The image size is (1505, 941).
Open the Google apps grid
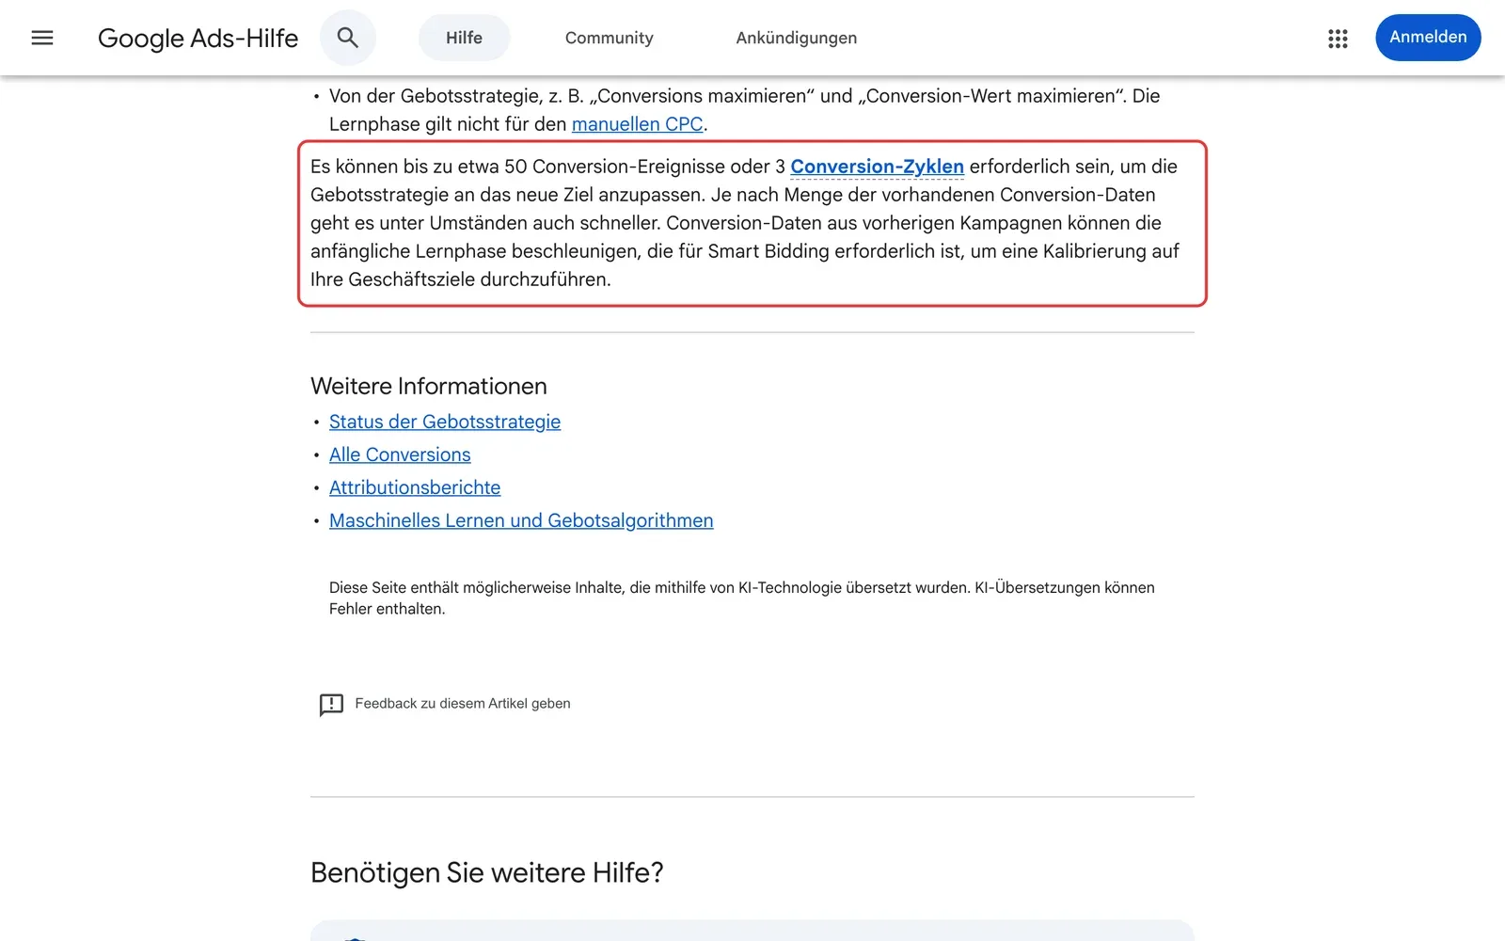click(1338, 39)
